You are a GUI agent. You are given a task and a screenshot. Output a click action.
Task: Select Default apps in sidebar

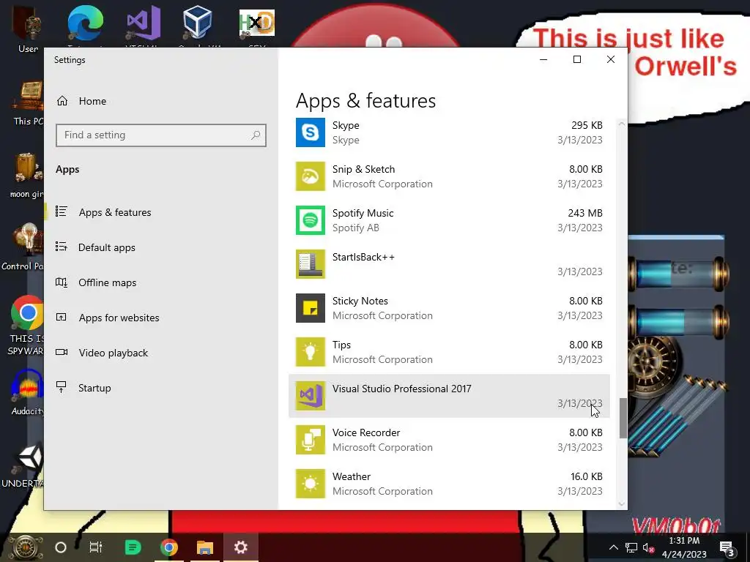[x=107, y=247]
